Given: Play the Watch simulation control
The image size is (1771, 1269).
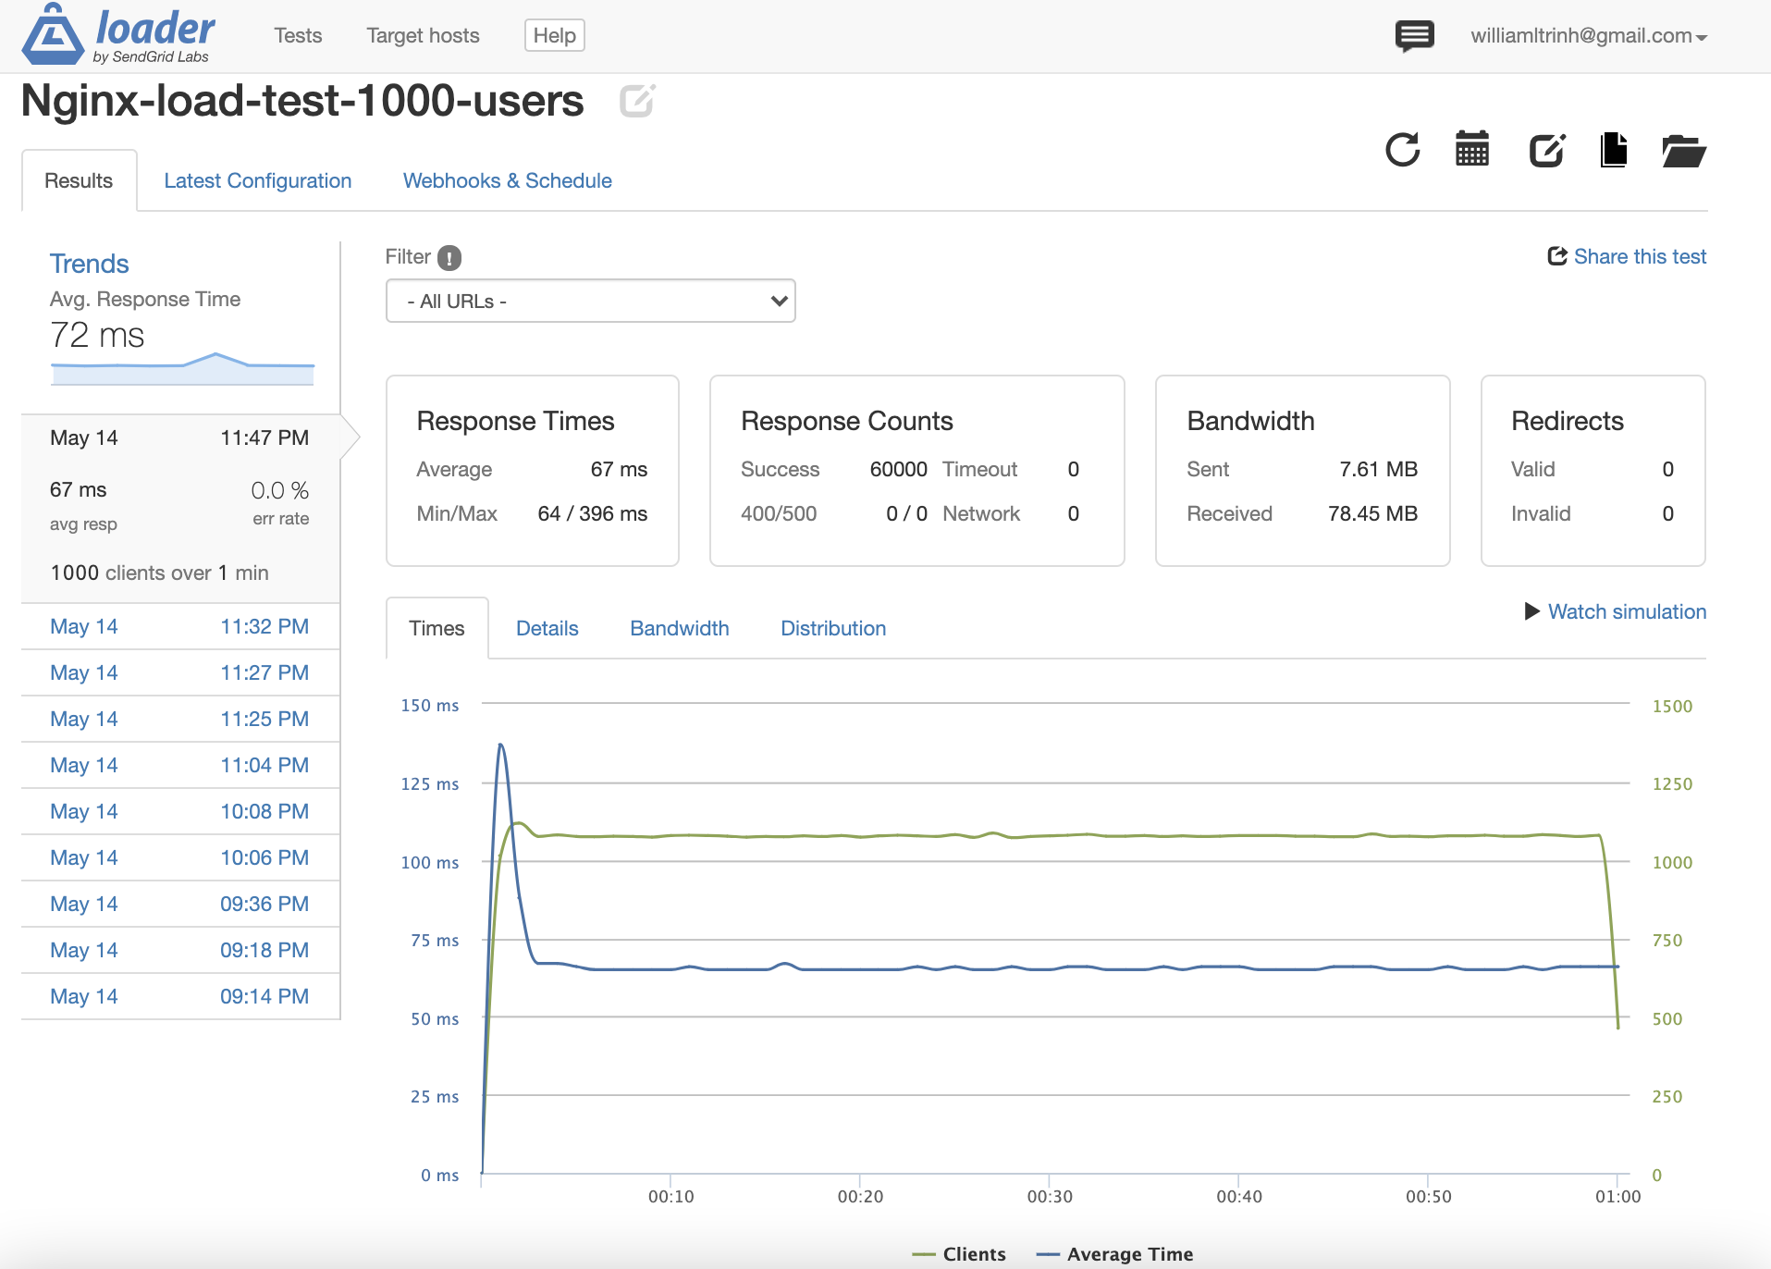Looking at the screenshot, I should click(x=1615, y=611).
